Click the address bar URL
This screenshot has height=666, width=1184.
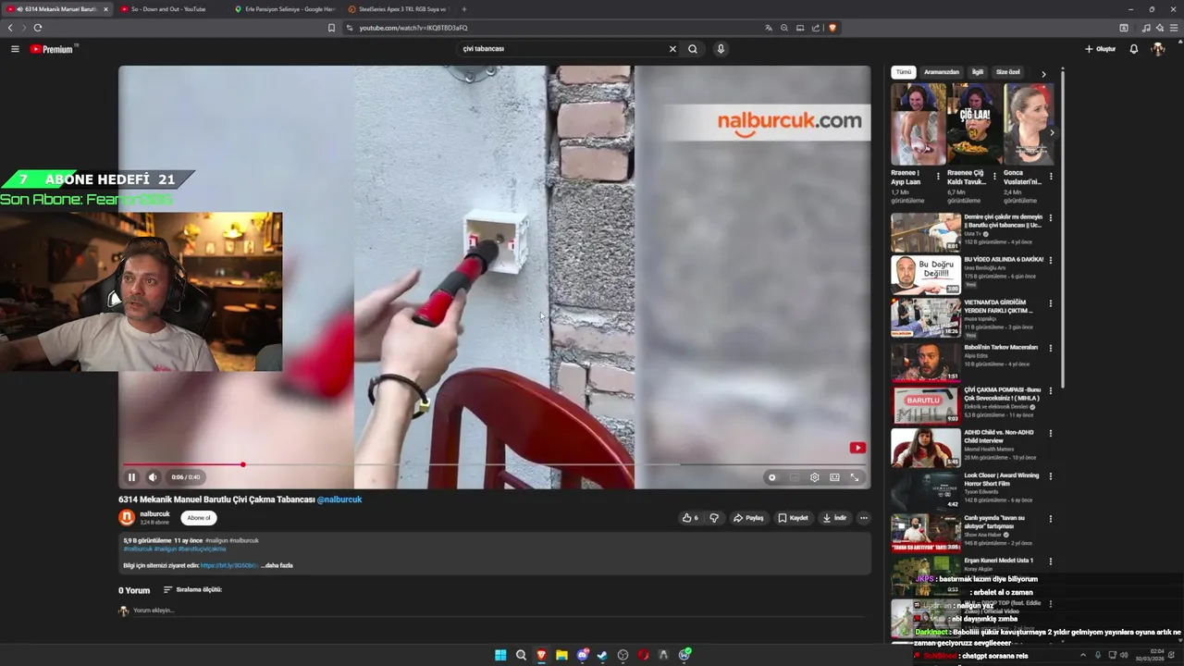414,28
